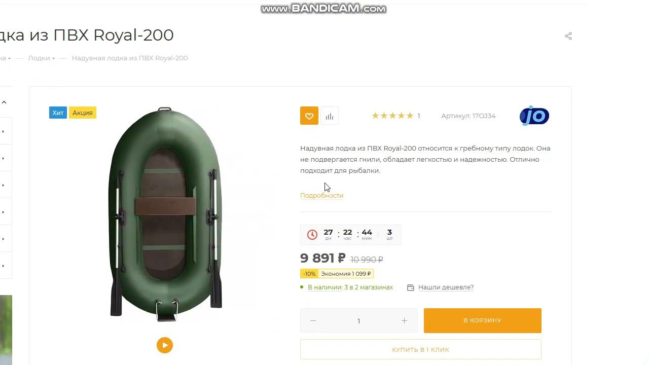Collapse the left sidebar with the up chevron
Screen dimensions: 649x365
pos(4,102)
